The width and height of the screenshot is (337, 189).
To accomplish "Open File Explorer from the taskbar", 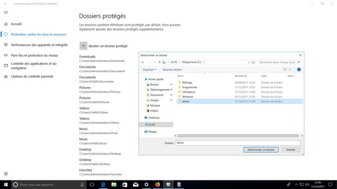I will tap(114, 184).
